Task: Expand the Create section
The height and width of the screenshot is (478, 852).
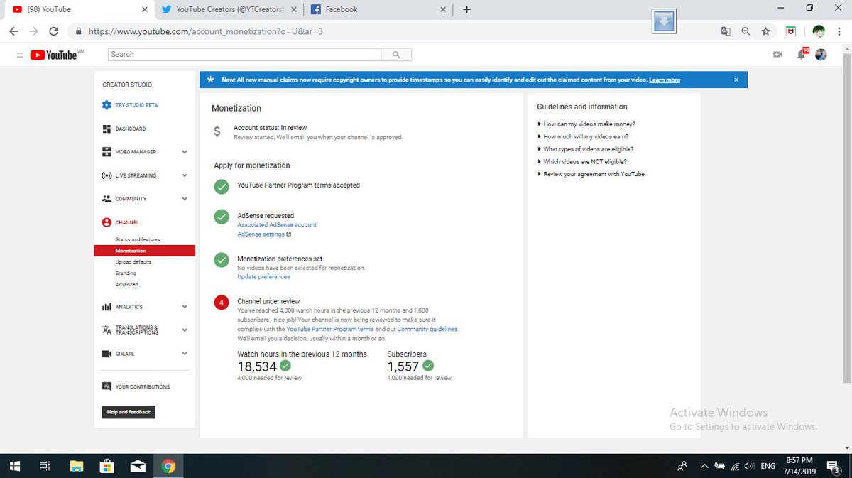Action: pos(185,354)
